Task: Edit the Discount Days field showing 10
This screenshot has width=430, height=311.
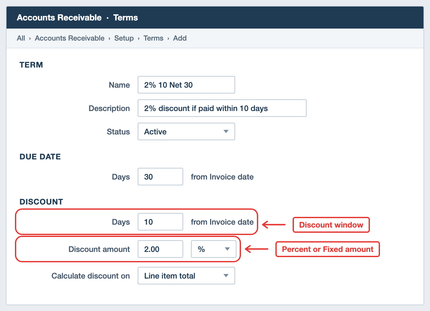Action: point(160,222)
